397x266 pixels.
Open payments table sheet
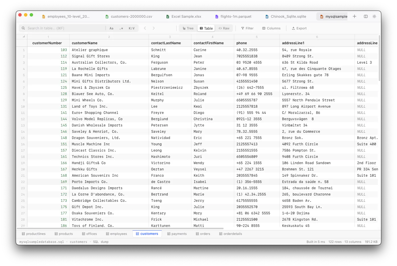click(177, 234)
